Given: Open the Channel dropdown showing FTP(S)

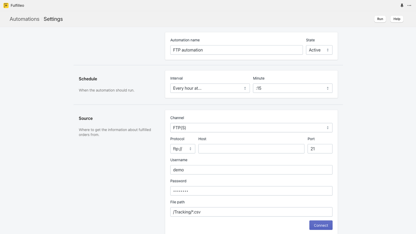Looking at the screenshot, I should pyautogui.click(x=251, y=127).
